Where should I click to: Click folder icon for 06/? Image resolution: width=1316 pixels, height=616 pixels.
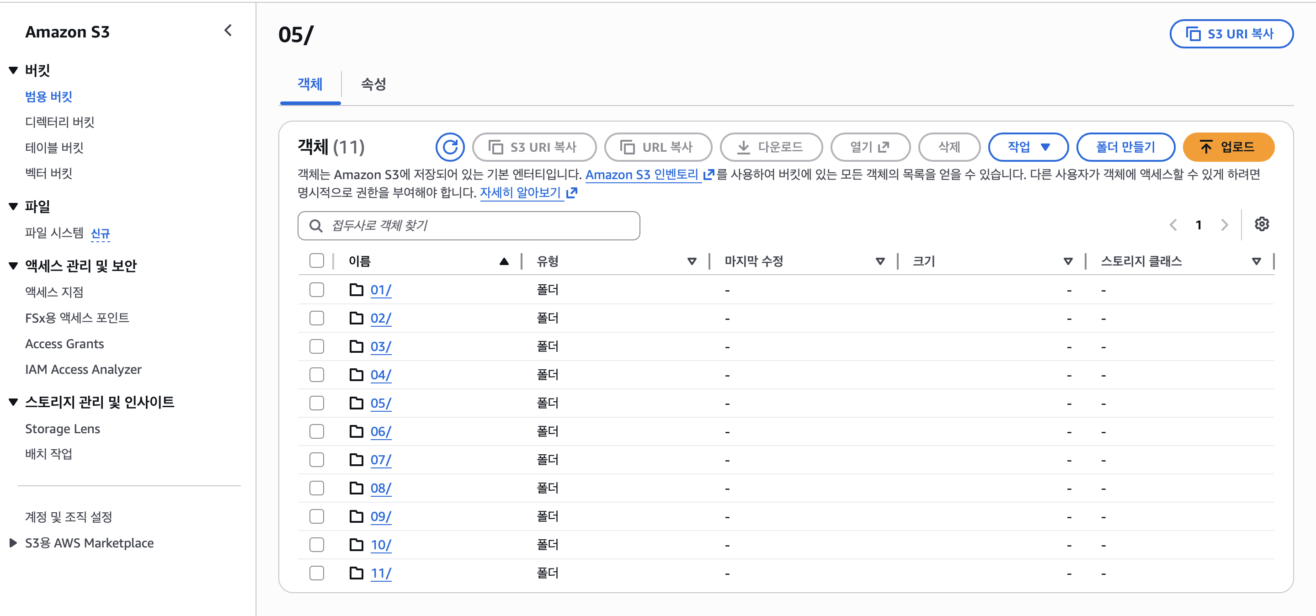coord(356,431)
